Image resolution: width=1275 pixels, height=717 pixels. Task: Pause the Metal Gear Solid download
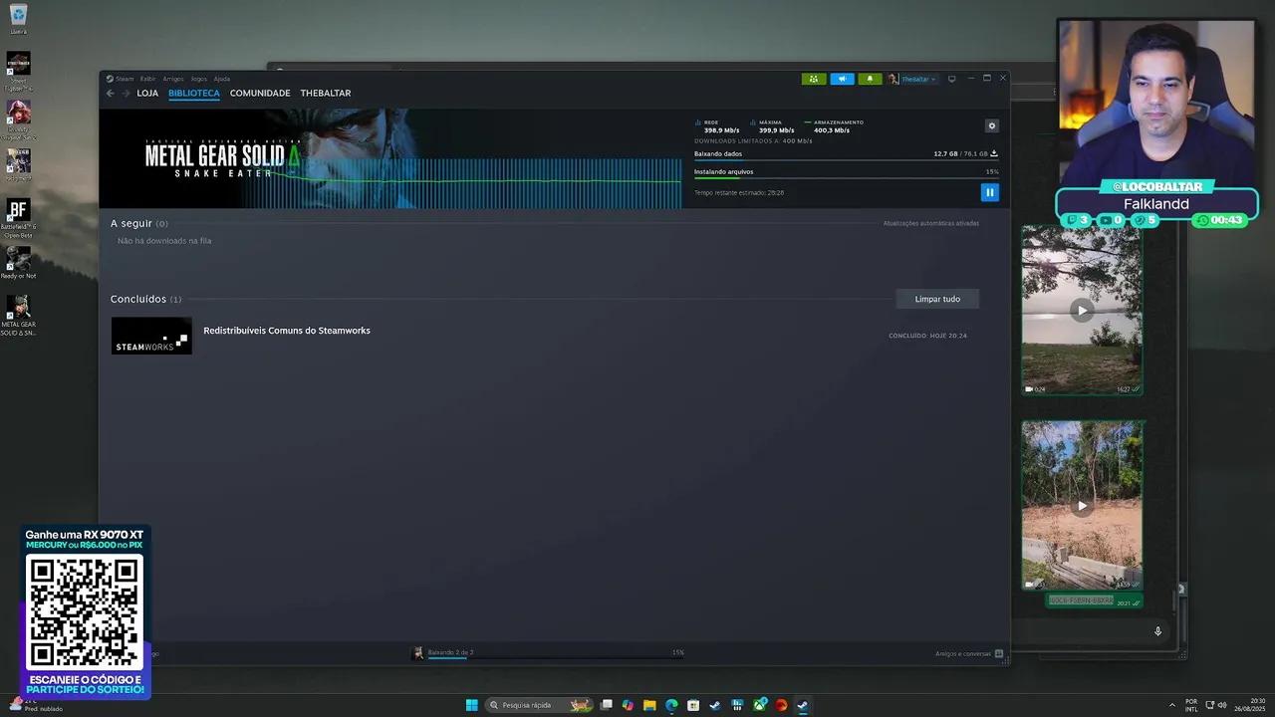989,192
